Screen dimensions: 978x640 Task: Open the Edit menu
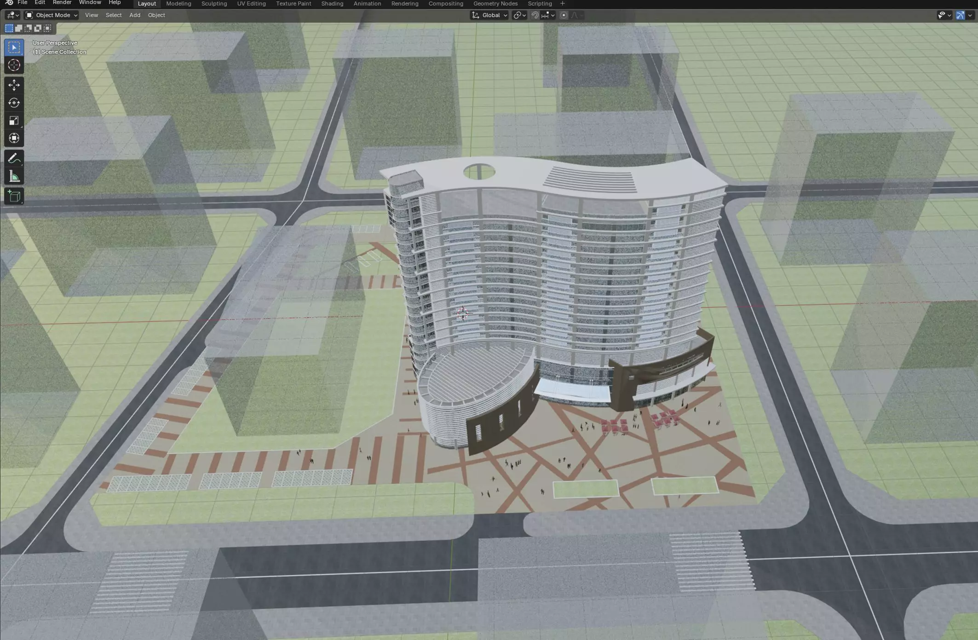click(x=40, y=3)
